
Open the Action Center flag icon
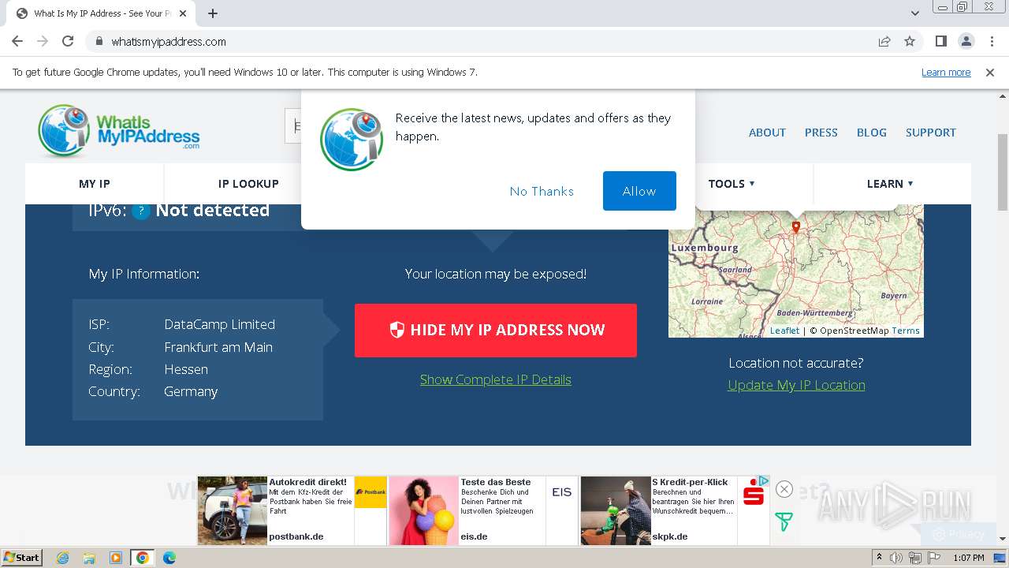click(x=933, y=558)
